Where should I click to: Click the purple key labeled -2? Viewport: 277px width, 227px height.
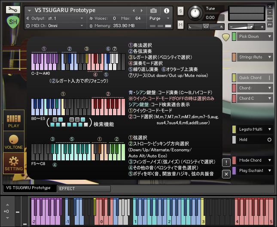33,221
